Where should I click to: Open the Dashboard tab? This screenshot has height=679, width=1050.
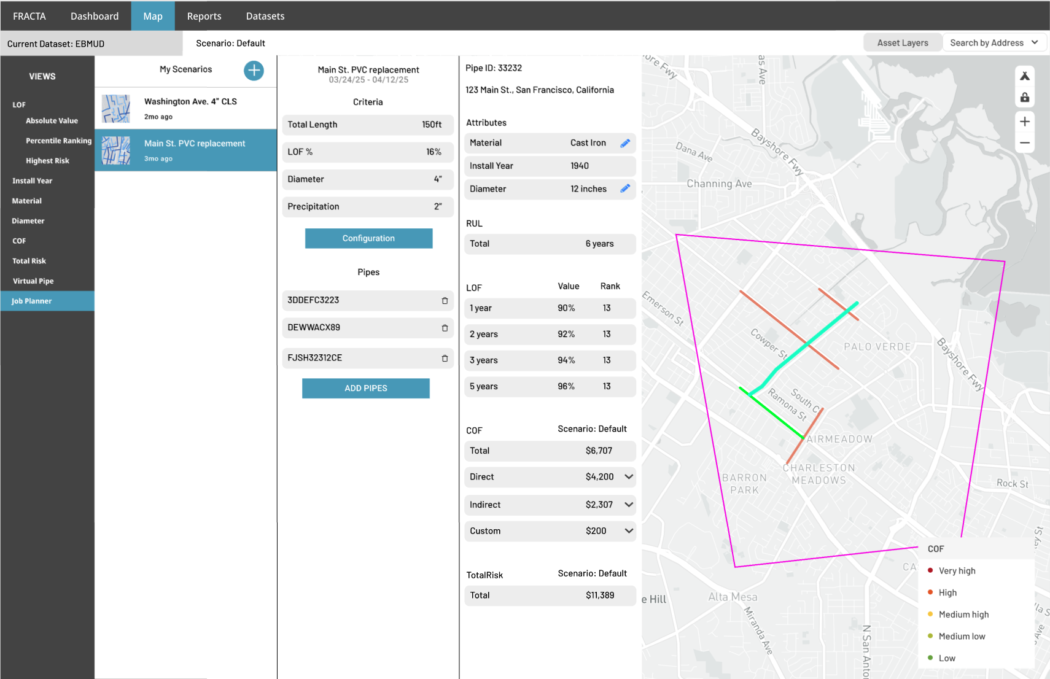pos(95,16)
